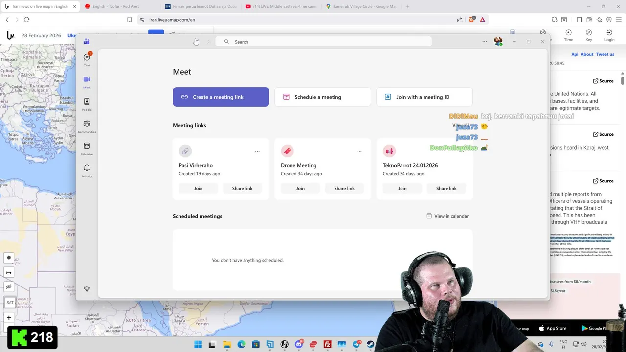Share link for TeknoParrot 24.01.2026 meeting
Screen dimensions: 626x352
point(447,188)
